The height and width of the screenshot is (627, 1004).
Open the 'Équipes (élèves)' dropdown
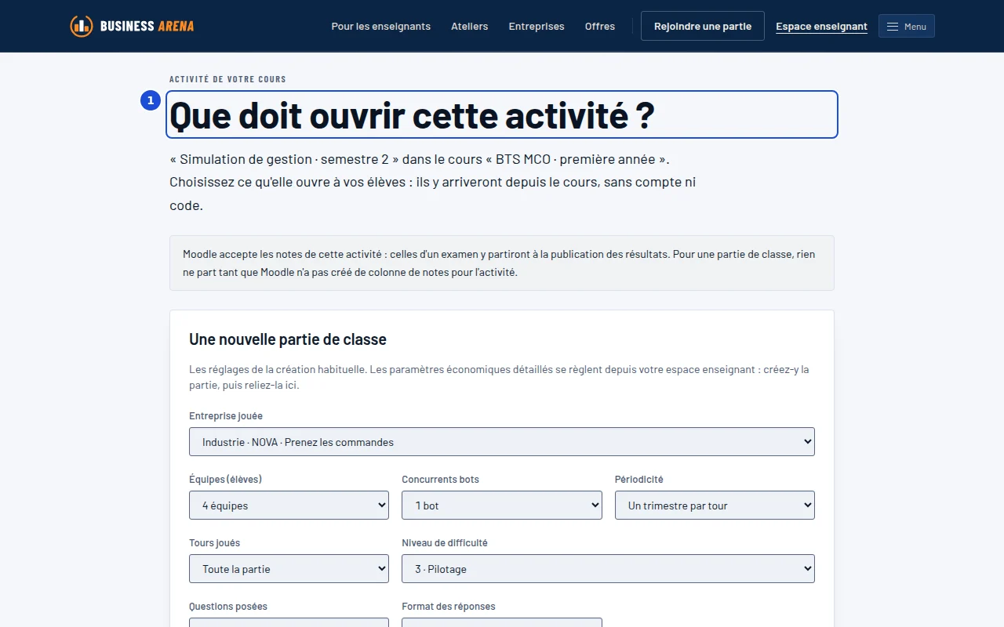289,505
